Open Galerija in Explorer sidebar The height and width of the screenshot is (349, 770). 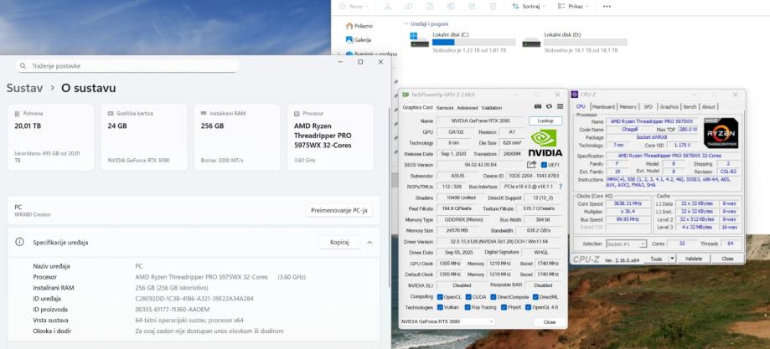click(362, 39)
